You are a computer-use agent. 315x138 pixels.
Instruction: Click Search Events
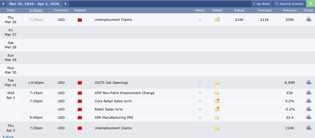click(x=289, y=4)
